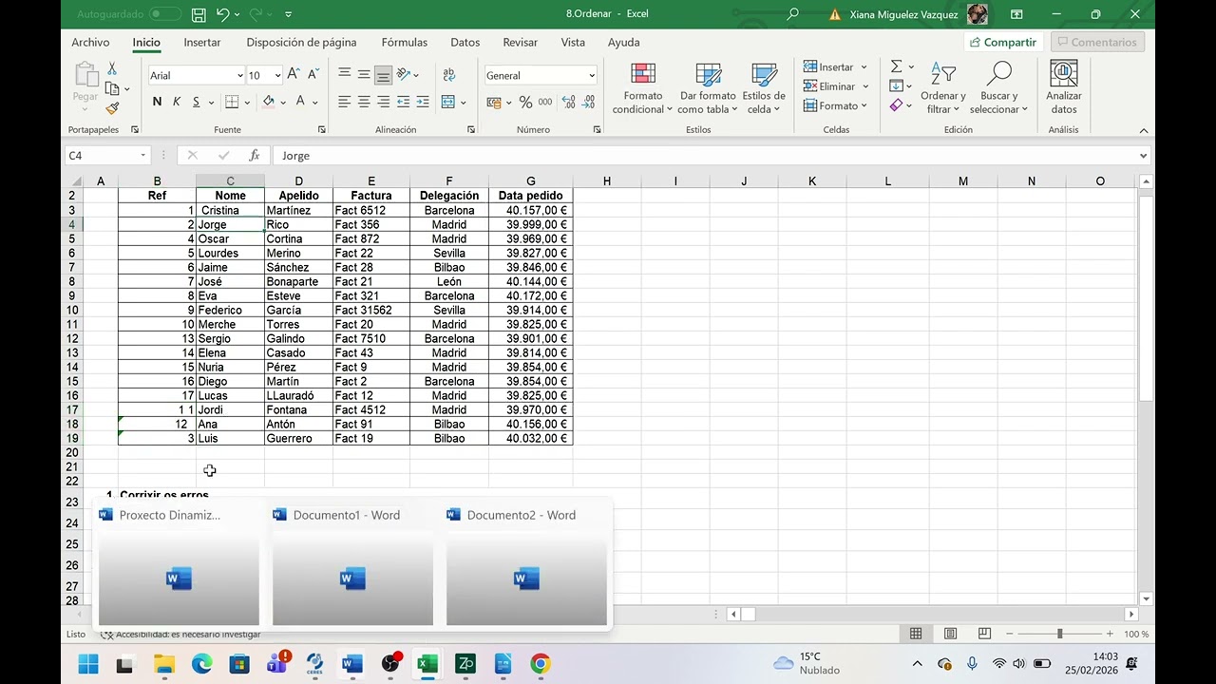
Task: Open Formato condicional menu
Action: click(643, 88)
